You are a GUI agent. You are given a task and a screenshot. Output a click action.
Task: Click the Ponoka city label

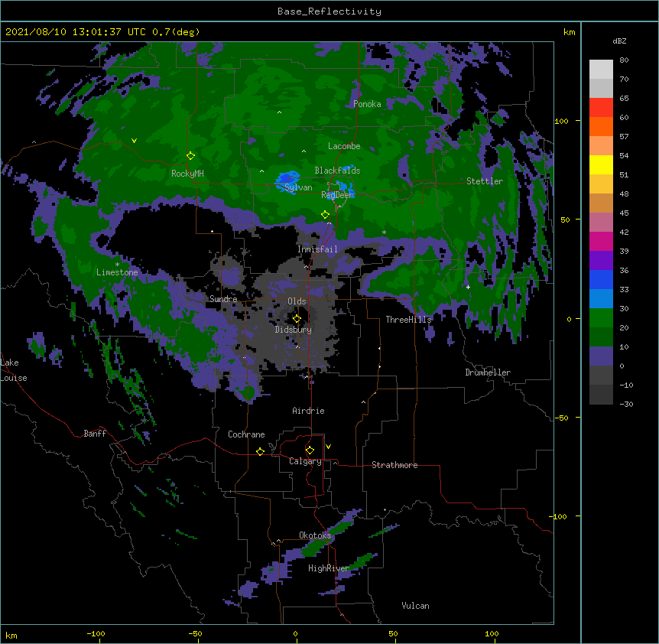[367, 104]
